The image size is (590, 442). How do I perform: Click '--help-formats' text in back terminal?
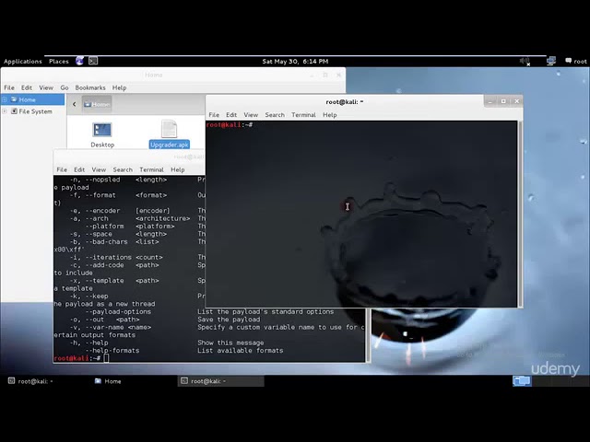112,350
